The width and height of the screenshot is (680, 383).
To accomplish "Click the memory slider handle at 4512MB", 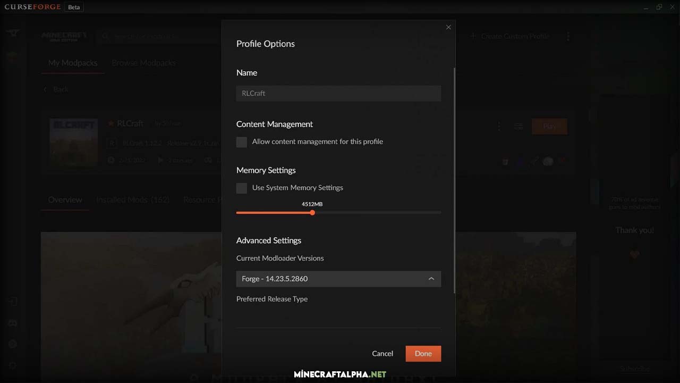I will (x=312, y=213).
